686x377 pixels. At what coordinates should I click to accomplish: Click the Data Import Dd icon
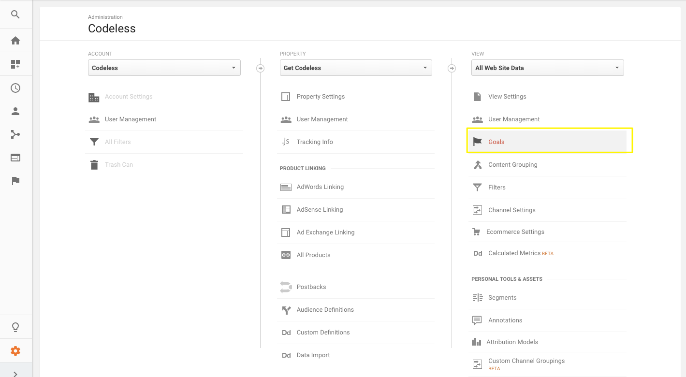(286, 355)
